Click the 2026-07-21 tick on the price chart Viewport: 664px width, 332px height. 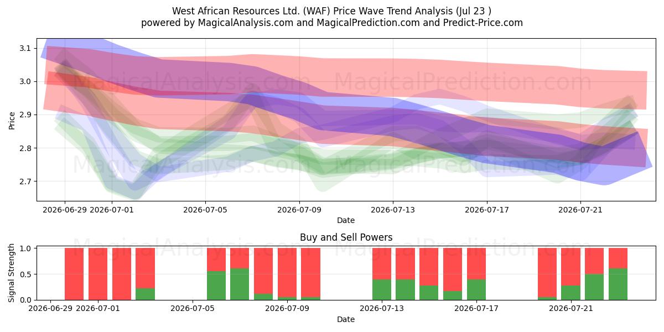[x=580, y=210]
